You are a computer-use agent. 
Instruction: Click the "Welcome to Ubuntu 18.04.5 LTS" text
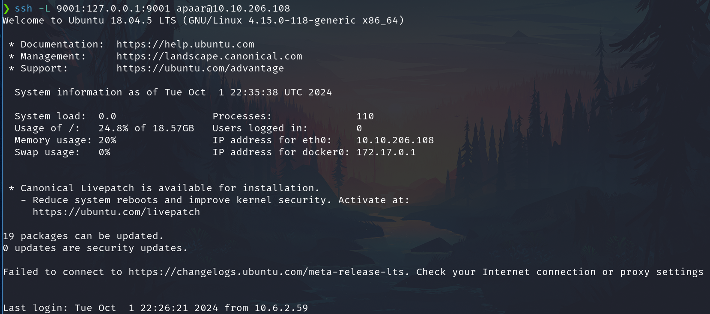point(89,21)
